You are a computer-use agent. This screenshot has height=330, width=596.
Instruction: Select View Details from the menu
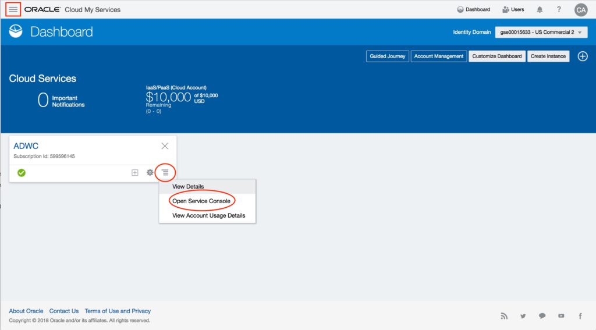pyautogui.click(x=188, y=187)
